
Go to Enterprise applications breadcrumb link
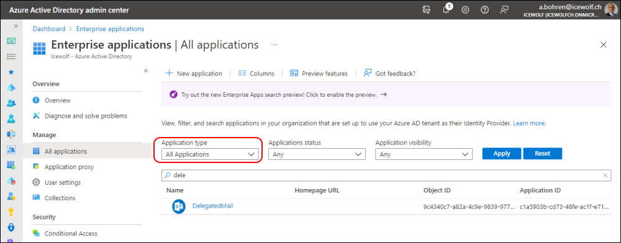[110, 29]
